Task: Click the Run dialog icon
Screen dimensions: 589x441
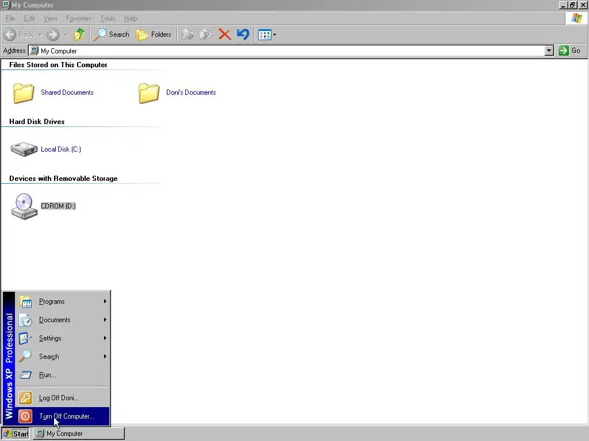Action: [x=25, y=375]
